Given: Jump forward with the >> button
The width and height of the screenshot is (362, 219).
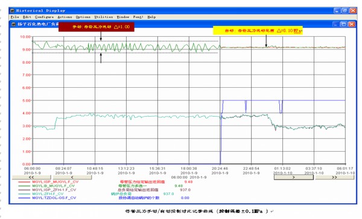Looking at the screenshot, I should coord(334,177).
